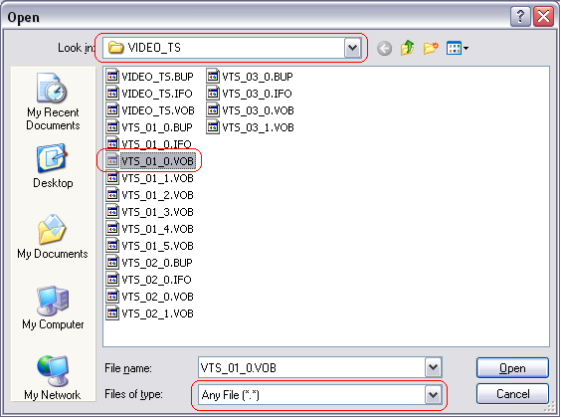The width and height of the screenshot is (561, 419).
Task: Select file VTS_02_0.VOB
Action: (x=150, y=297)
